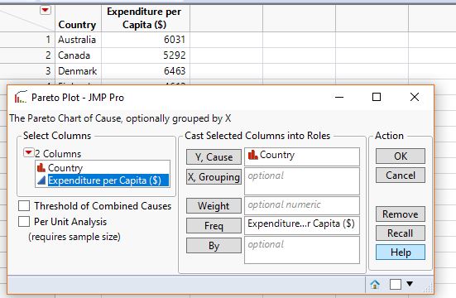Open Help for Pareto Plot
Screen dimensions: 456x298
coord(401,252)
